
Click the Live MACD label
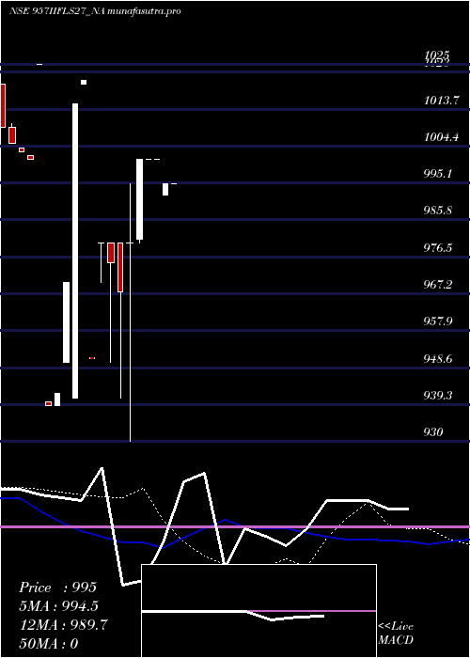[x=396, y=633]
